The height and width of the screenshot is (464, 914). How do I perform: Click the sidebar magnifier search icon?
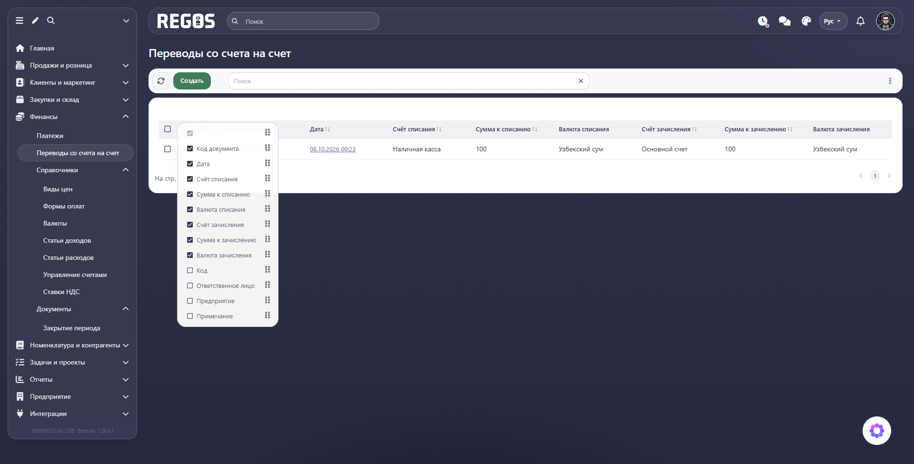coord(51,20)
